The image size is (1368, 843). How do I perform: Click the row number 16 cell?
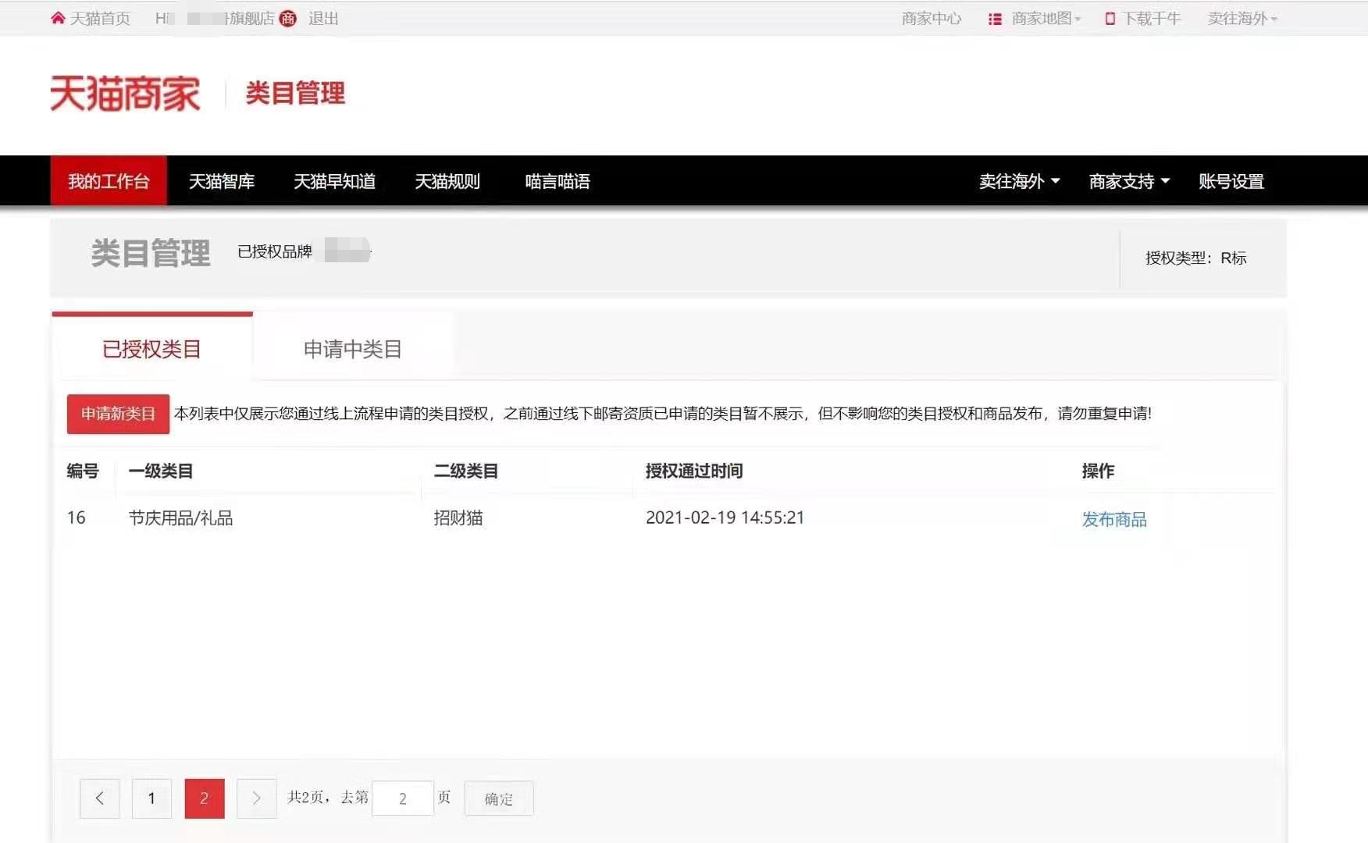77,518
